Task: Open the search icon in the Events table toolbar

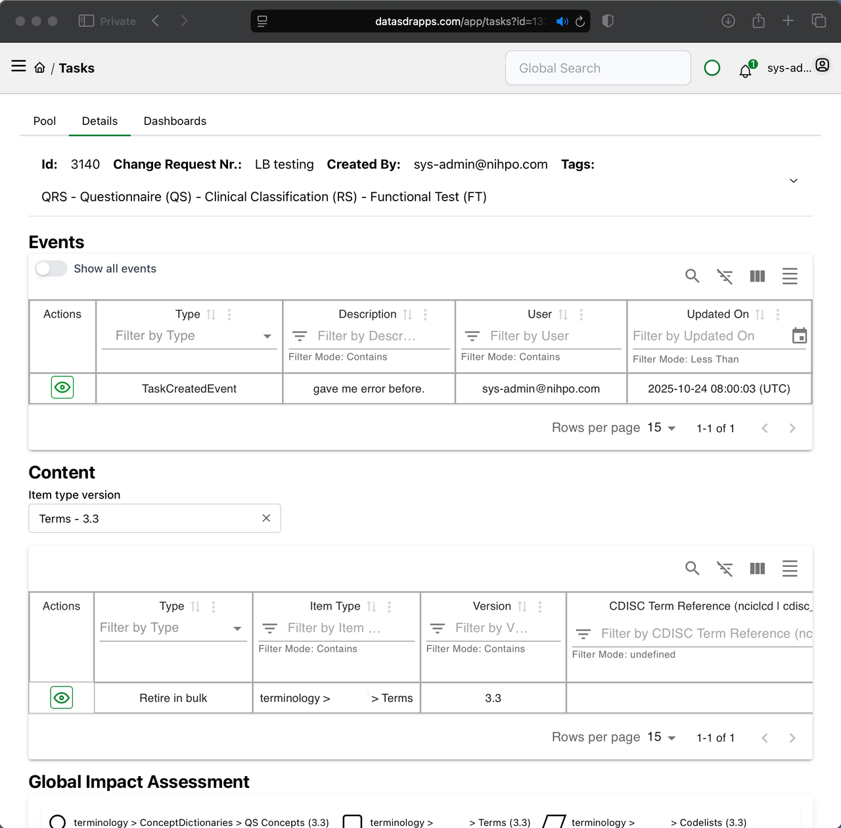Action: click(x=692, y=276)
